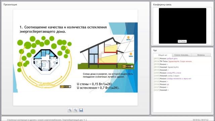The image size is (215, 121).
Task: Click the slide heading about glazing ratio
Action: 63,29
